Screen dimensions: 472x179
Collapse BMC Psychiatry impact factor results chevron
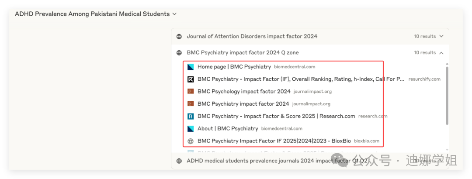441,53
